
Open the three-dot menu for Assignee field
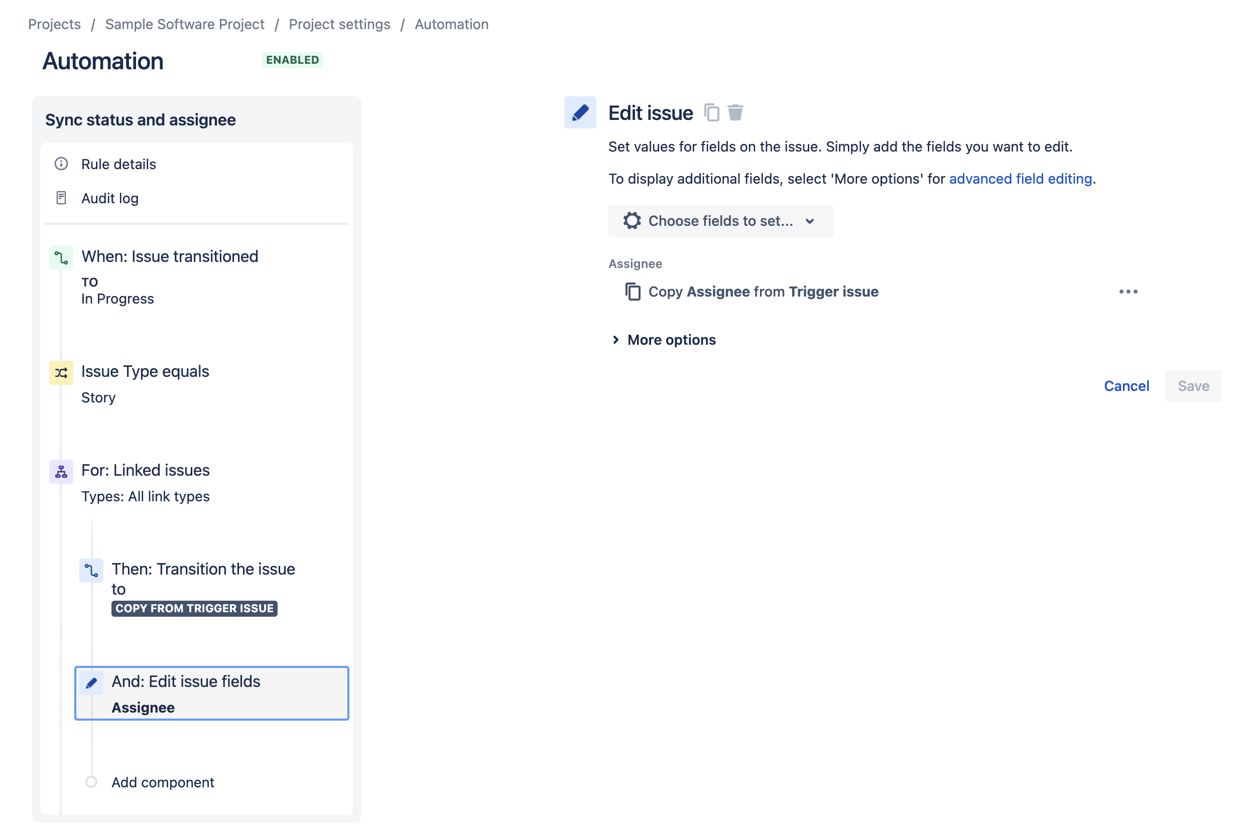coord(1128,292)
